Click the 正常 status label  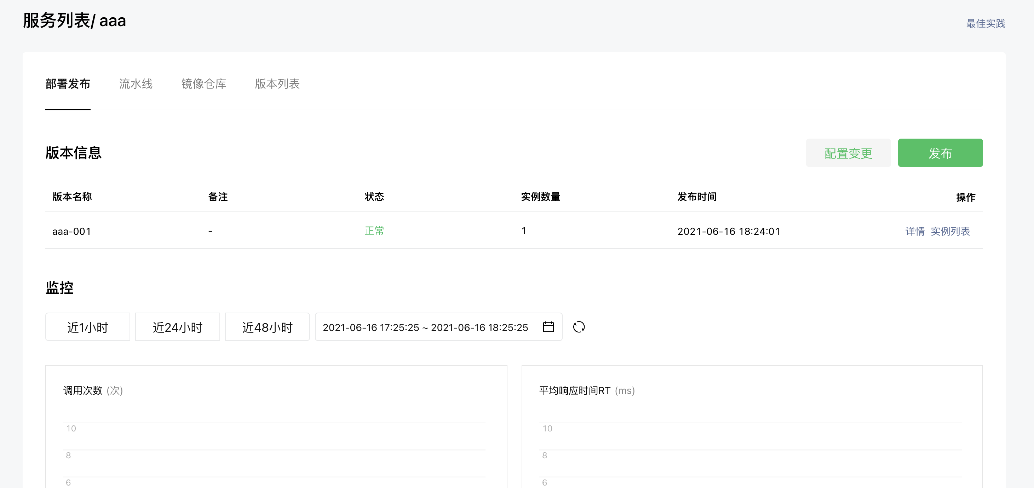(x=374, y=231)
